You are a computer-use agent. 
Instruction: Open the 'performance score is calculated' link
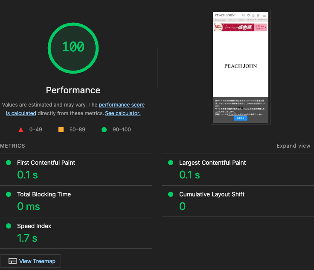pos(122,105)
